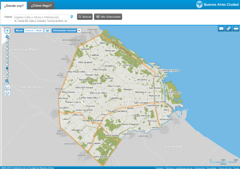
Task: Click the map markers icon button
Action: [x=47, y=31]
